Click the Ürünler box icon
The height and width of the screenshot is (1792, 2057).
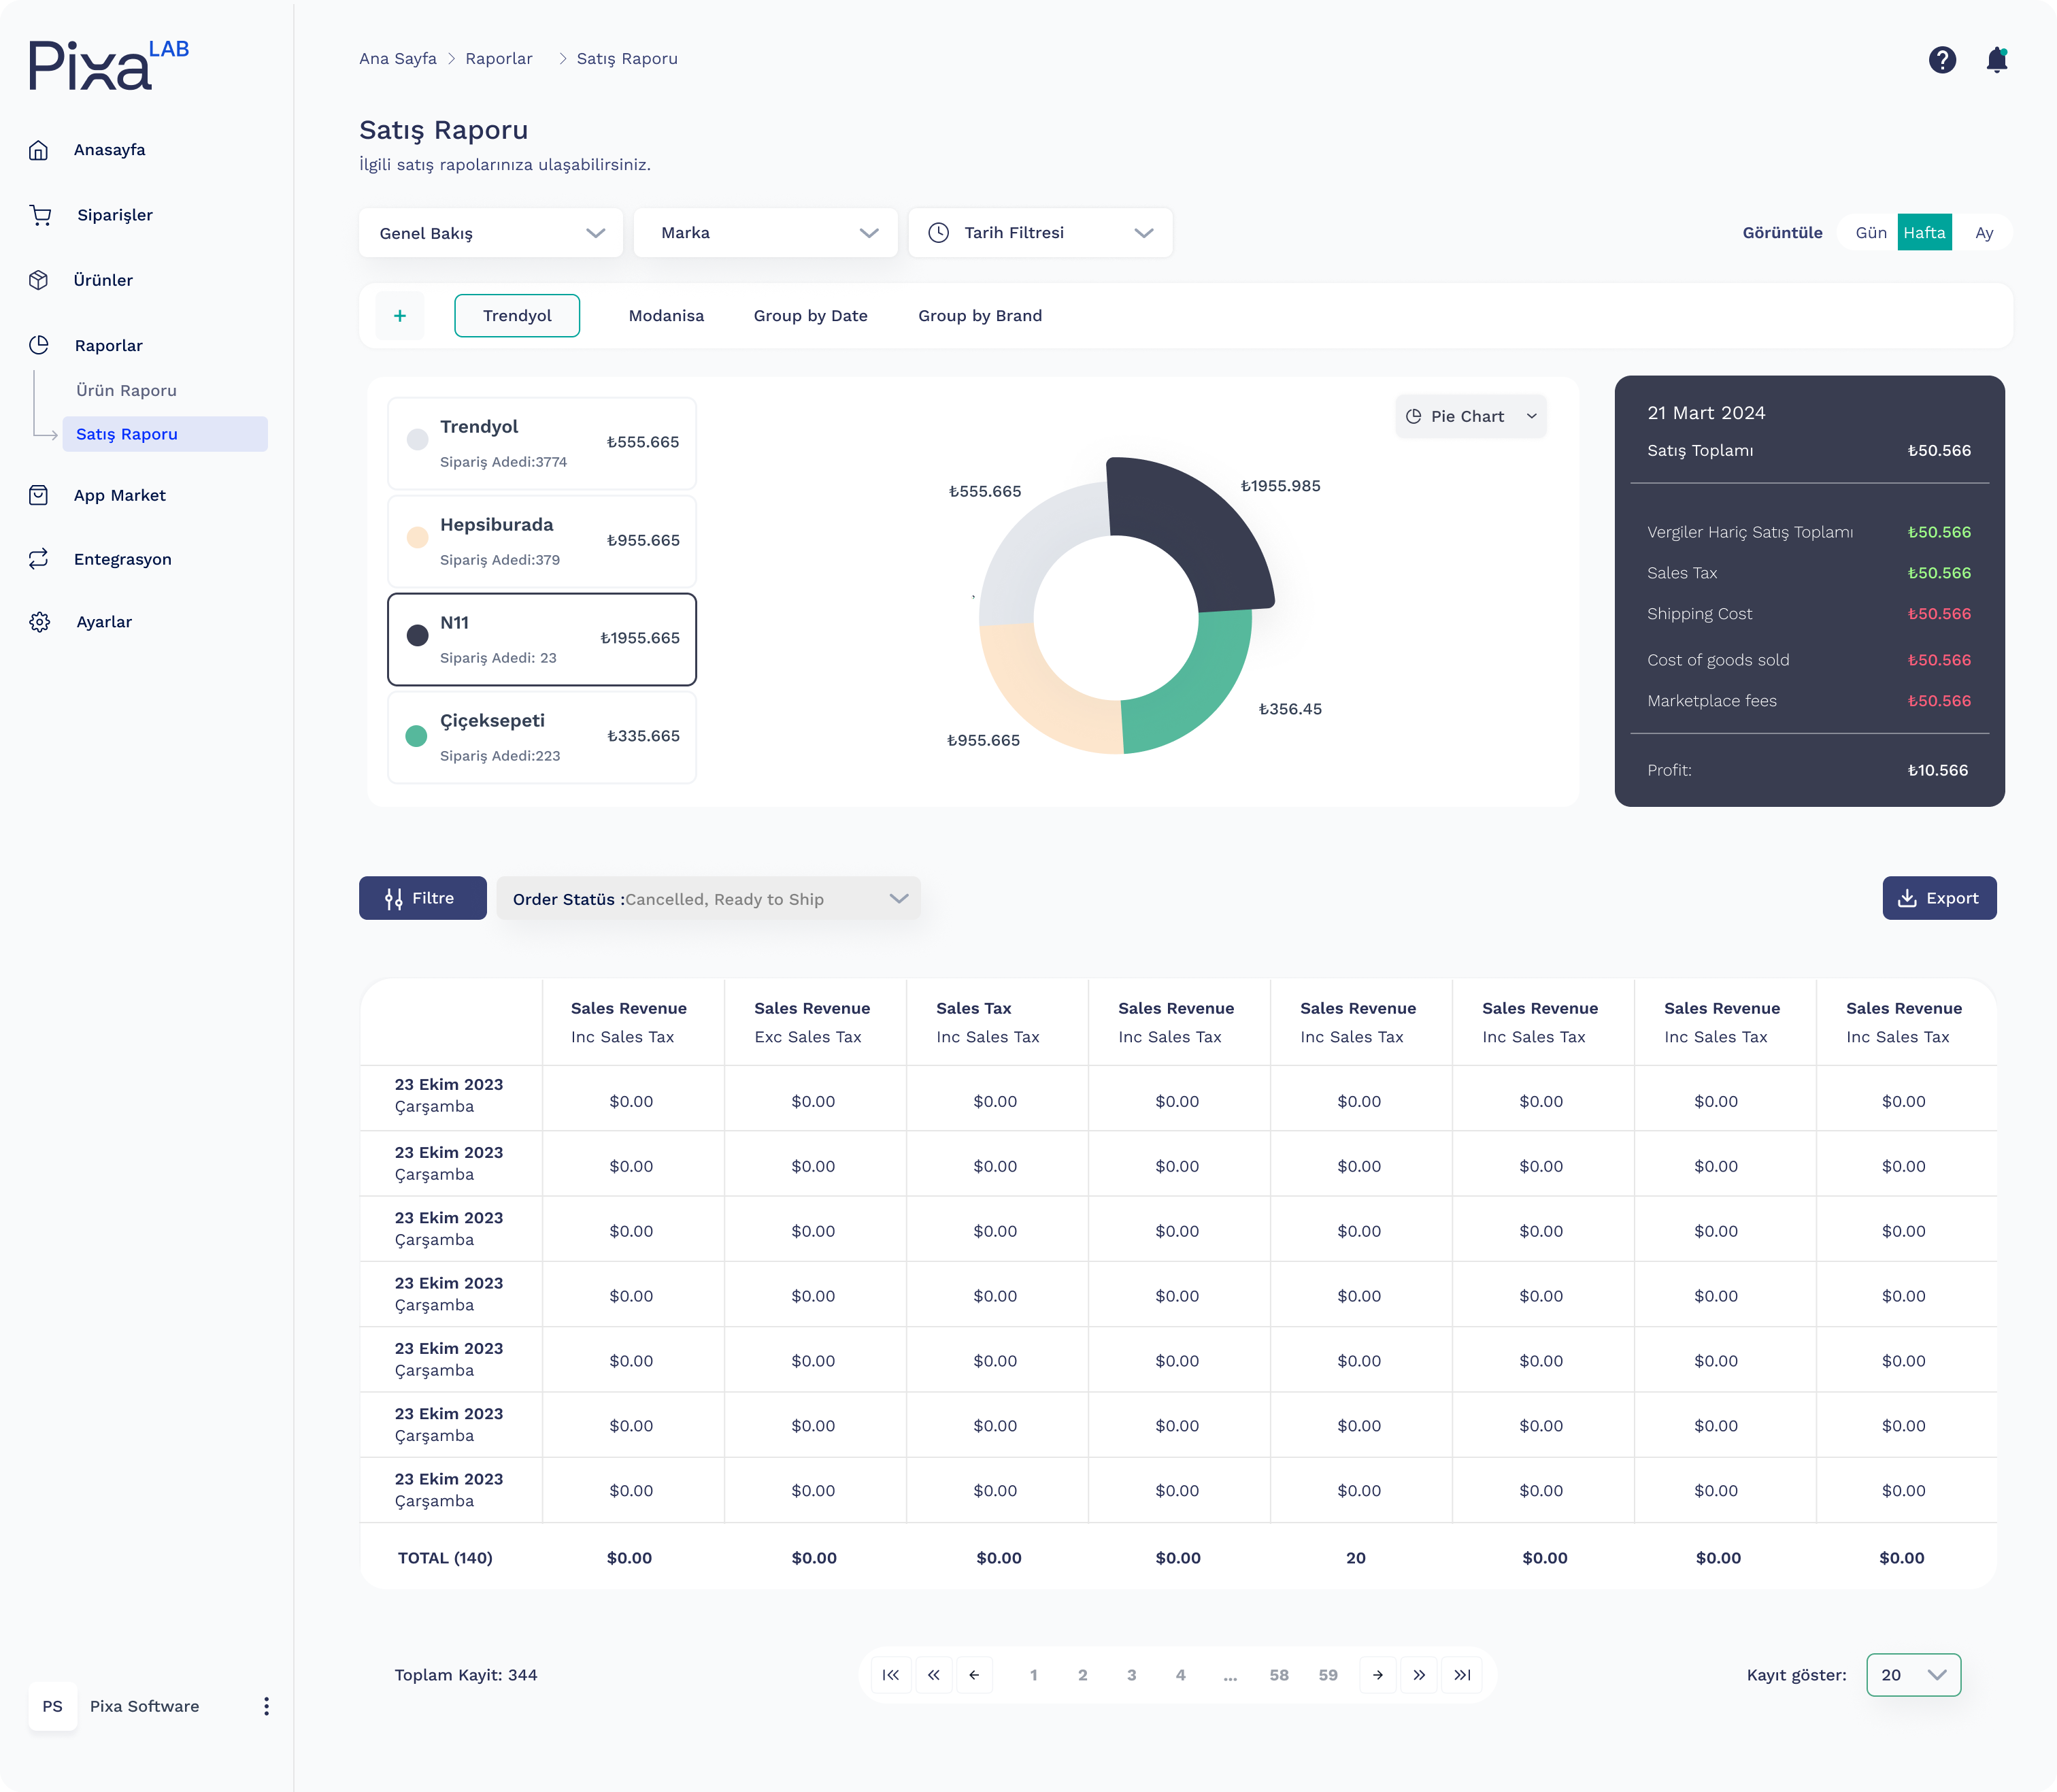click(39, 280)
